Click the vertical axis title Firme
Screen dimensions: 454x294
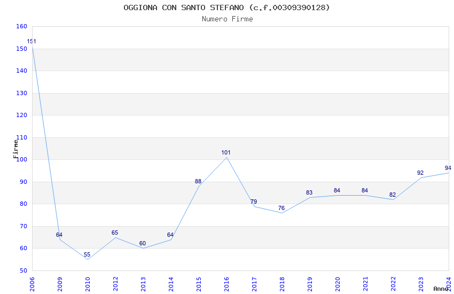pos(15,149)
